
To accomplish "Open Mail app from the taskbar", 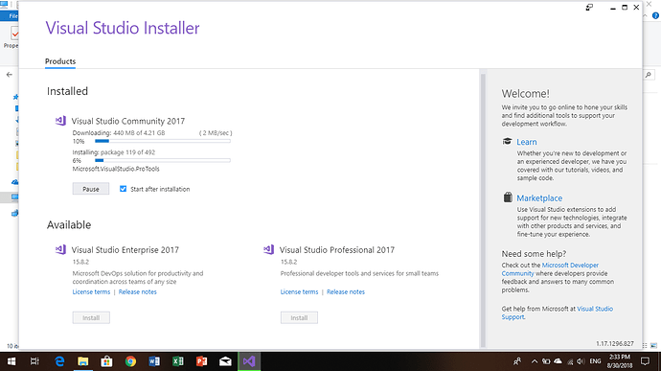I will coord(225,361).
